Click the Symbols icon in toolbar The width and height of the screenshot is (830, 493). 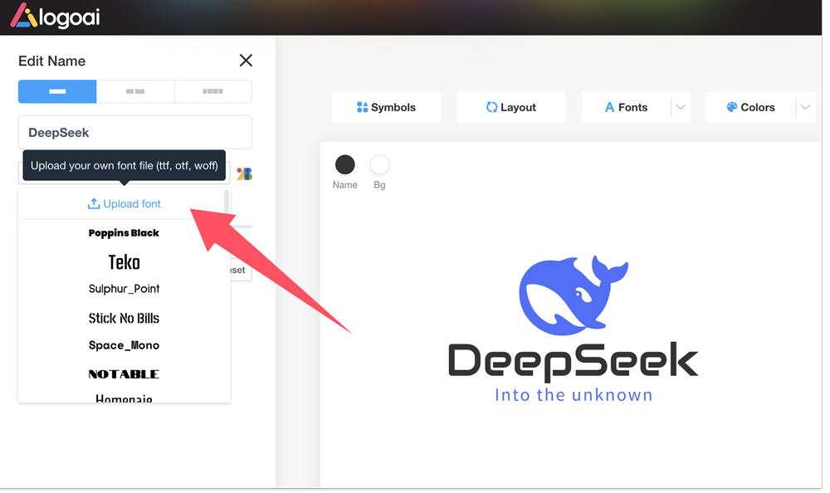point(362,107)
